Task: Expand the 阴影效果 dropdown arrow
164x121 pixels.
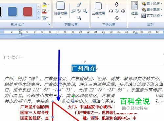Action: pos(61,18)
